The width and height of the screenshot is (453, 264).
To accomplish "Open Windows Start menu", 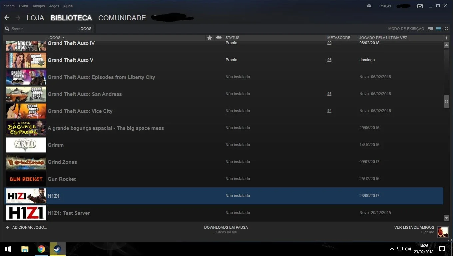I will pyautogui.click(x=8, y=249).
